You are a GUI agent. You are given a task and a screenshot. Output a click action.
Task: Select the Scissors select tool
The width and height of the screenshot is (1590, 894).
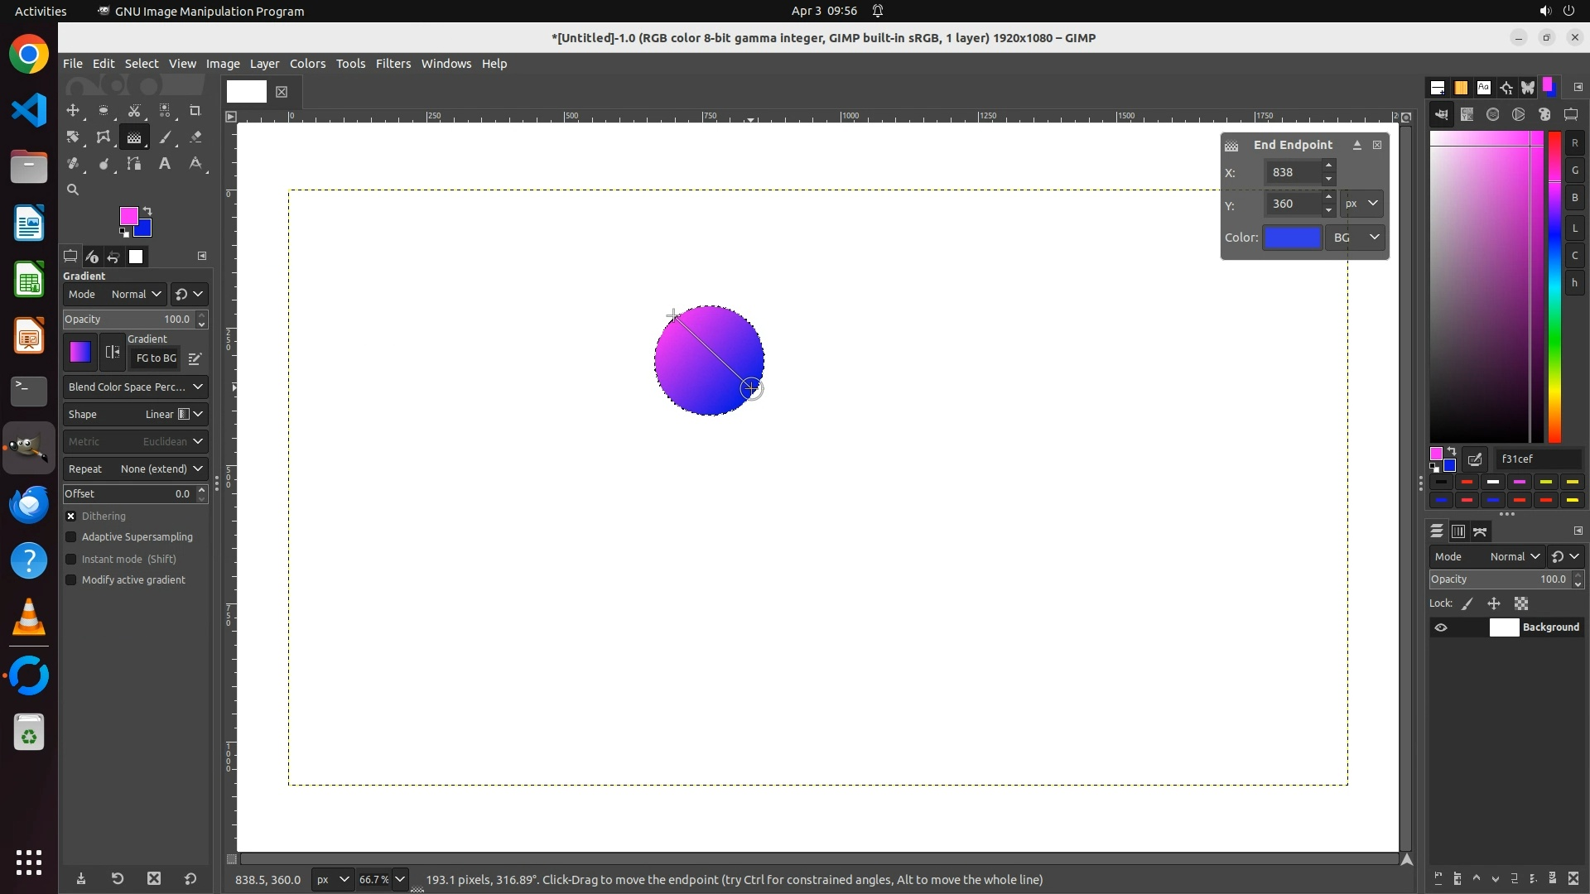[134, 110]
